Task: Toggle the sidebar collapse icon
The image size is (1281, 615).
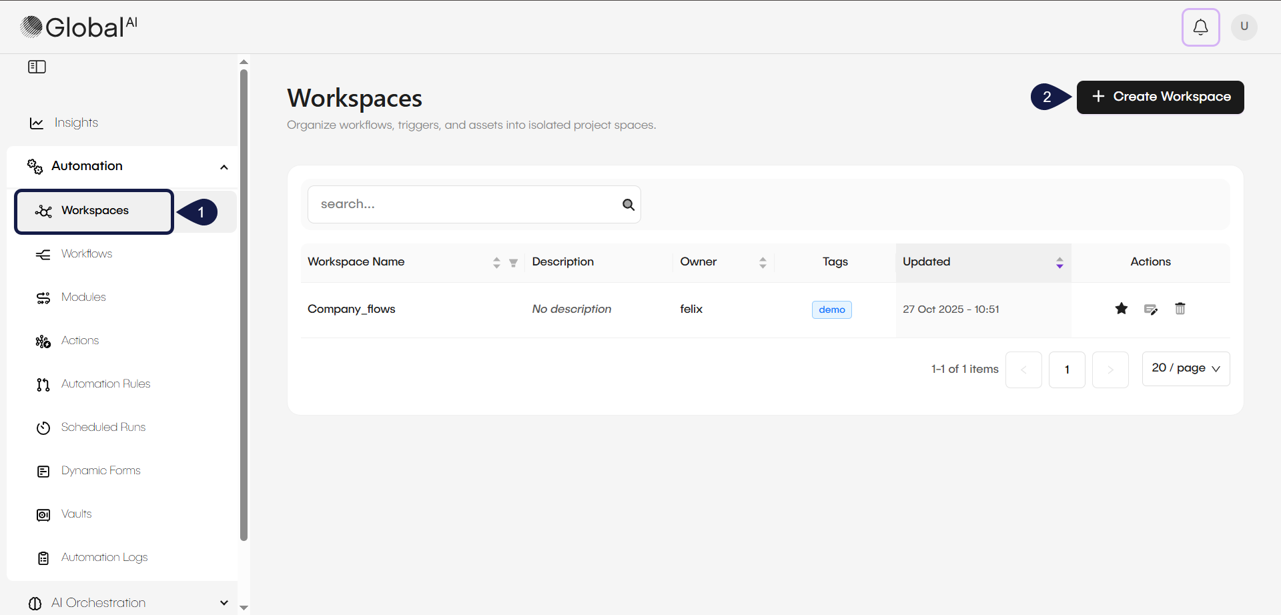Action: coord(37,66)
